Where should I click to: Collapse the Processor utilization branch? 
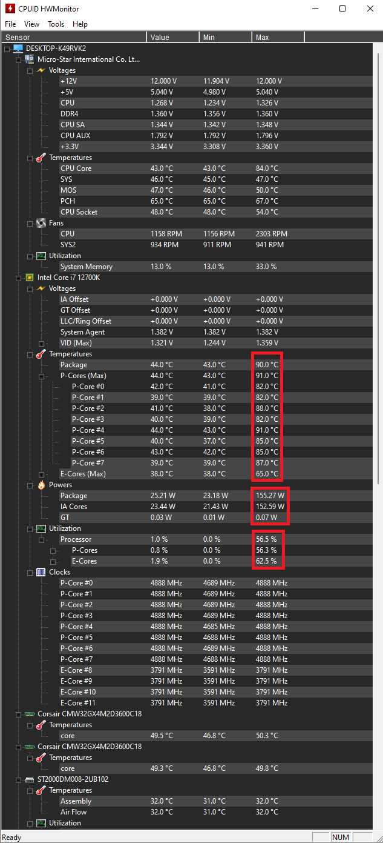(x=41, y=539)
